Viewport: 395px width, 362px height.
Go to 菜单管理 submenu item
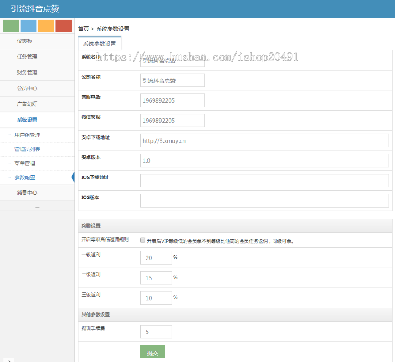pyautogui.click(x=25, y=163)
